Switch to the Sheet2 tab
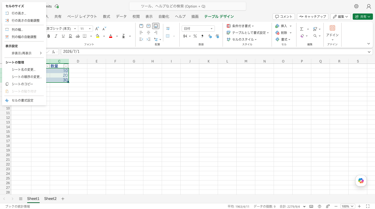Screen dimensions: 375x209 click(x=50, y=199)
